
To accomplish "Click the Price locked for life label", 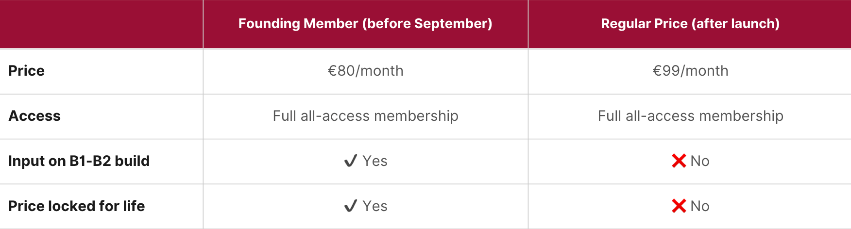I will coord(77,206).
